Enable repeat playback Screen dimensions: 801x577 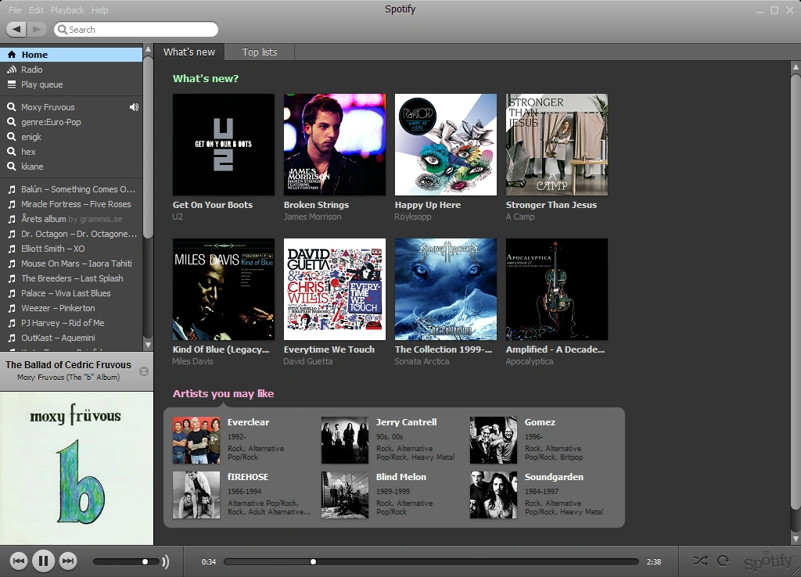[x=724, y=561]
